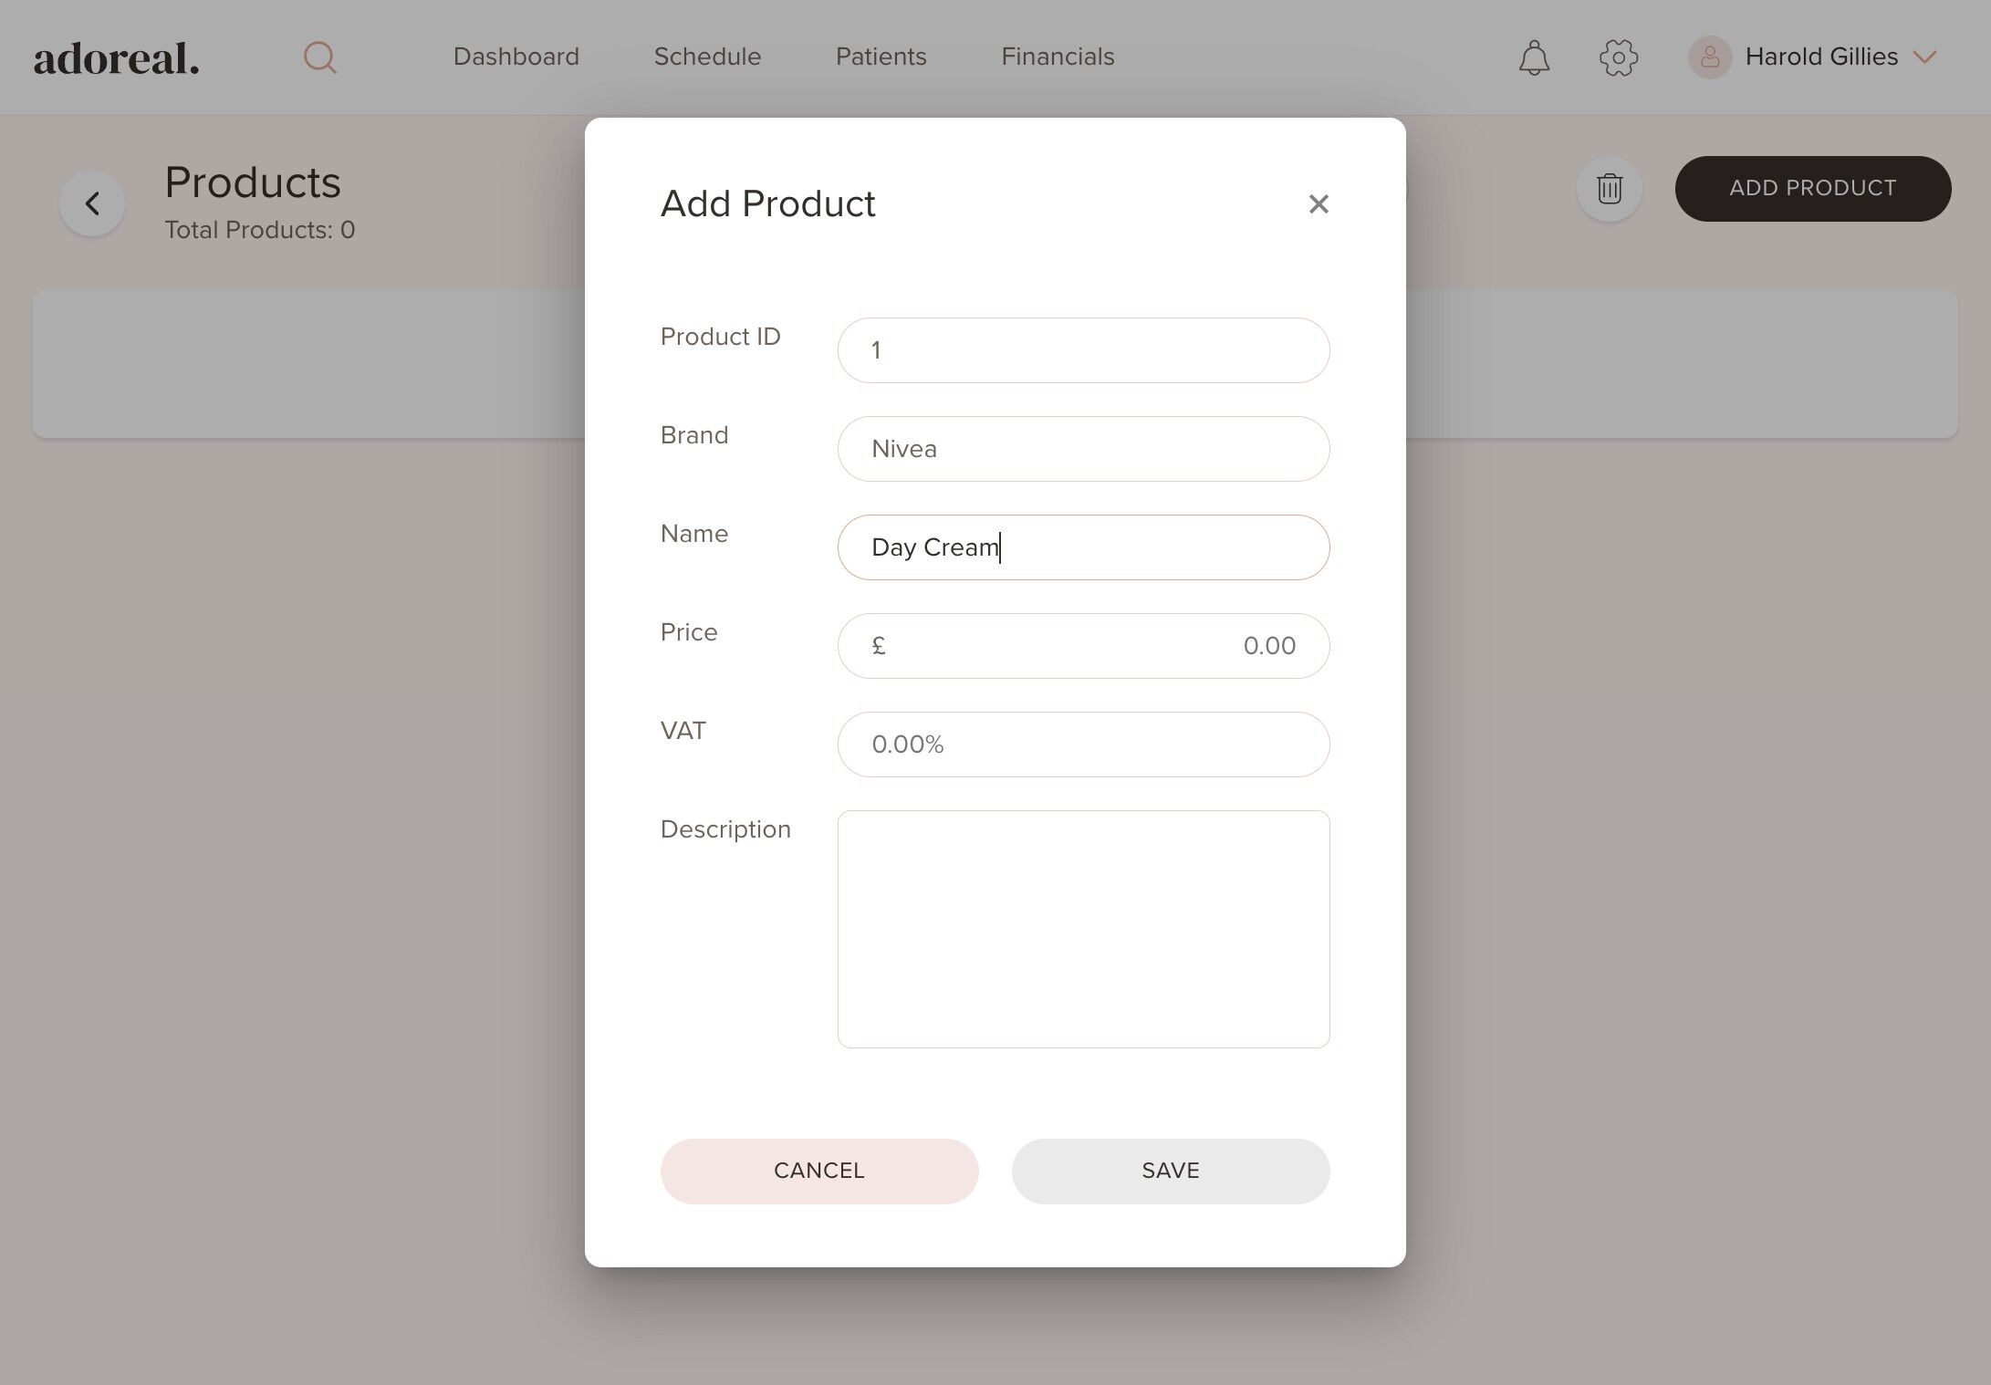
Task: Open the settings gear icon
Action: (1618, 57)
